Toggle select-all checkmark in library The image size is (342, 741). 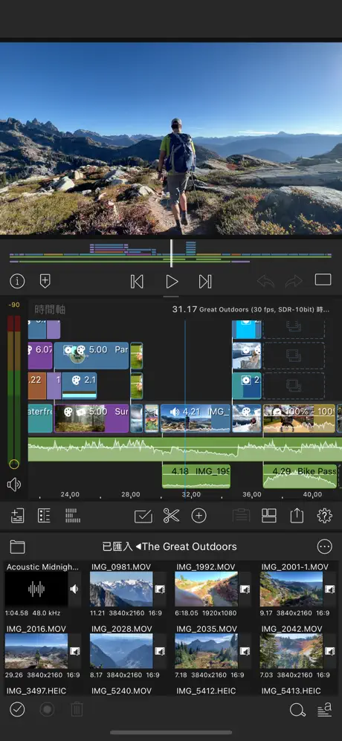pyautogui.click(x=18, y=709)
